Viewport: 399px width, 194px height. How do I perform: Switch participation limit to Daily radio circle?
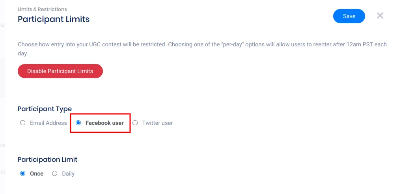click(x=54, y=174)
